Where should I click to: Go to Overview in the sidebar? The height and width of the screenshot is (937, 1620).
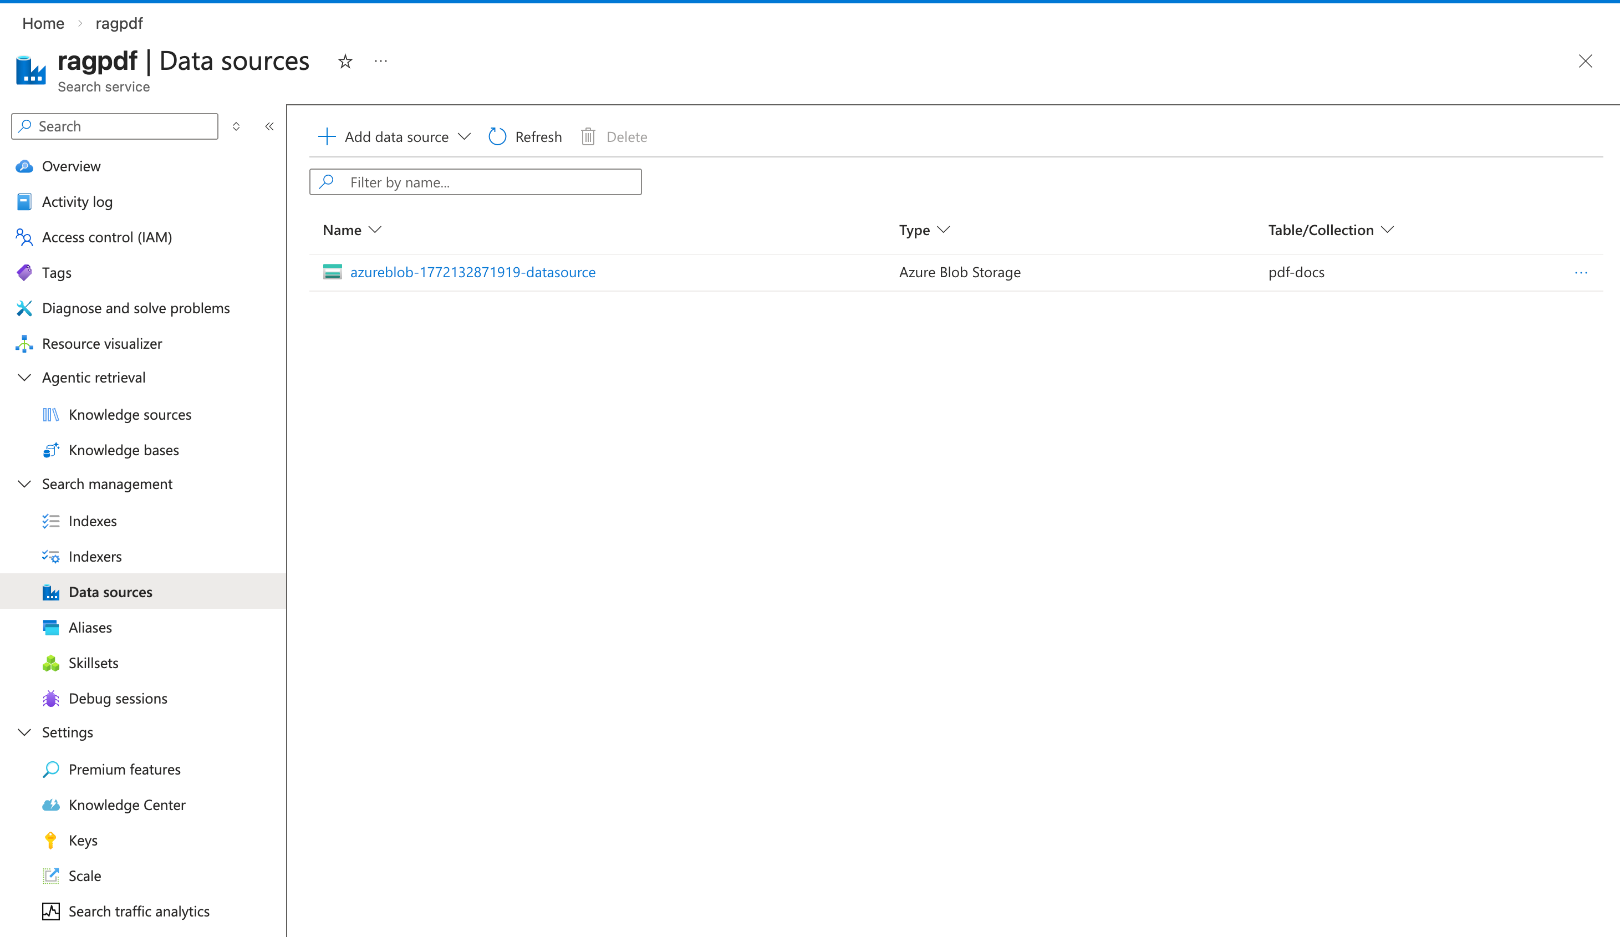click(x=71, y=166)
